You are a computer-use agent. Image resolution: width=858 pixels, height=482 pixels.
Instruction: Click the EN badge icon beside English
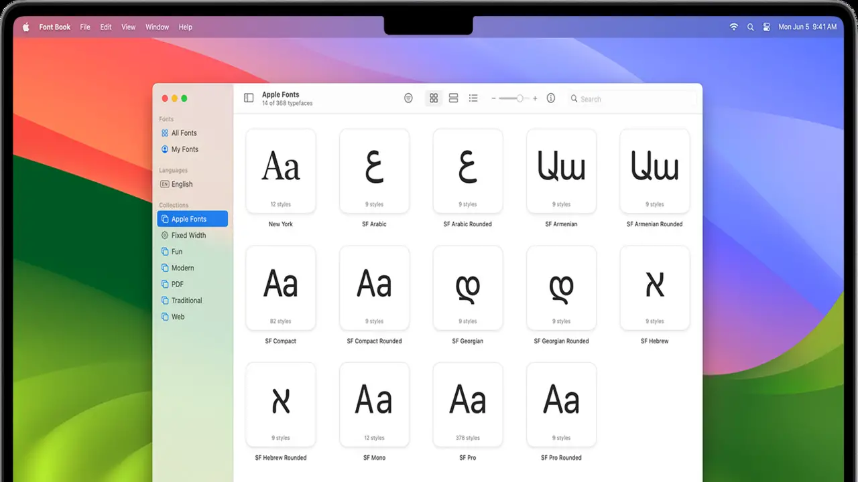tap(165, 184)
